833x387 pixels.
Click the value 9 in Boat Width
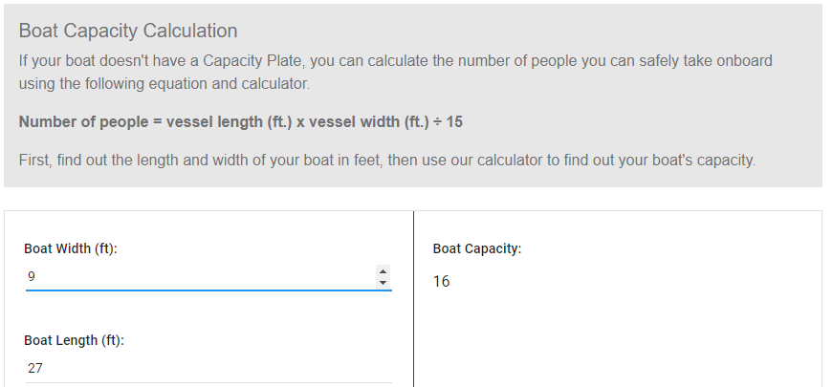coord(32,276)
